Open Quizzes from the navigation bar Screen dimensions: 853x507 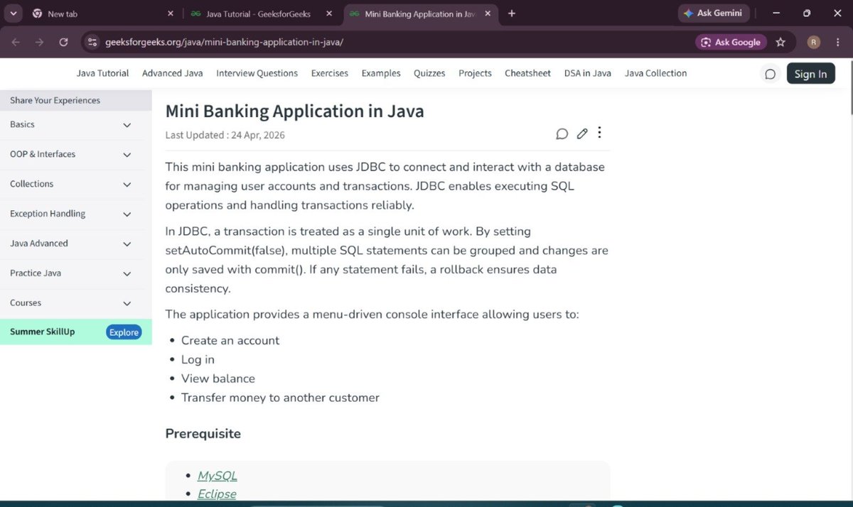click(x=429, y=73)
